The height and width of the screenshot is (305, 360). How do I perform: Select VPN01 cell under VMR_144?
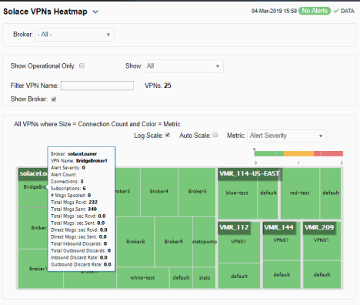pyautogui.click(x=282, y=240)
